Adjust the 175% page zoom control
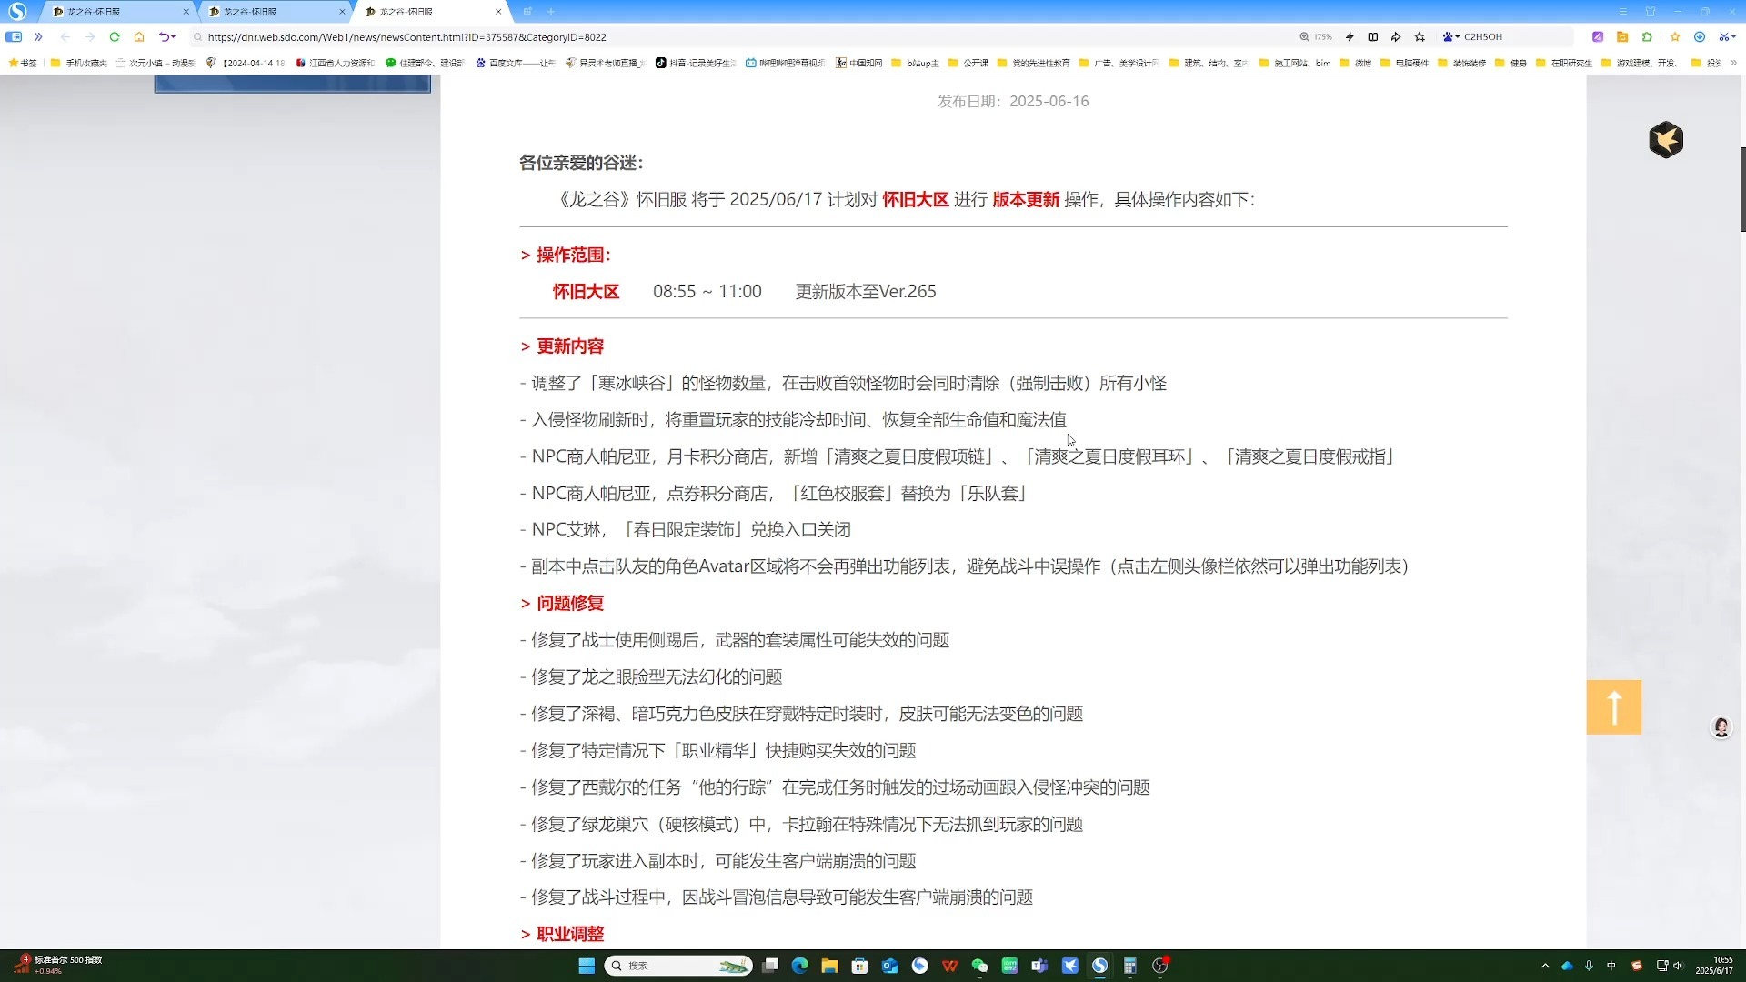Viewport: 1746px width, 982px height. 1316,37
